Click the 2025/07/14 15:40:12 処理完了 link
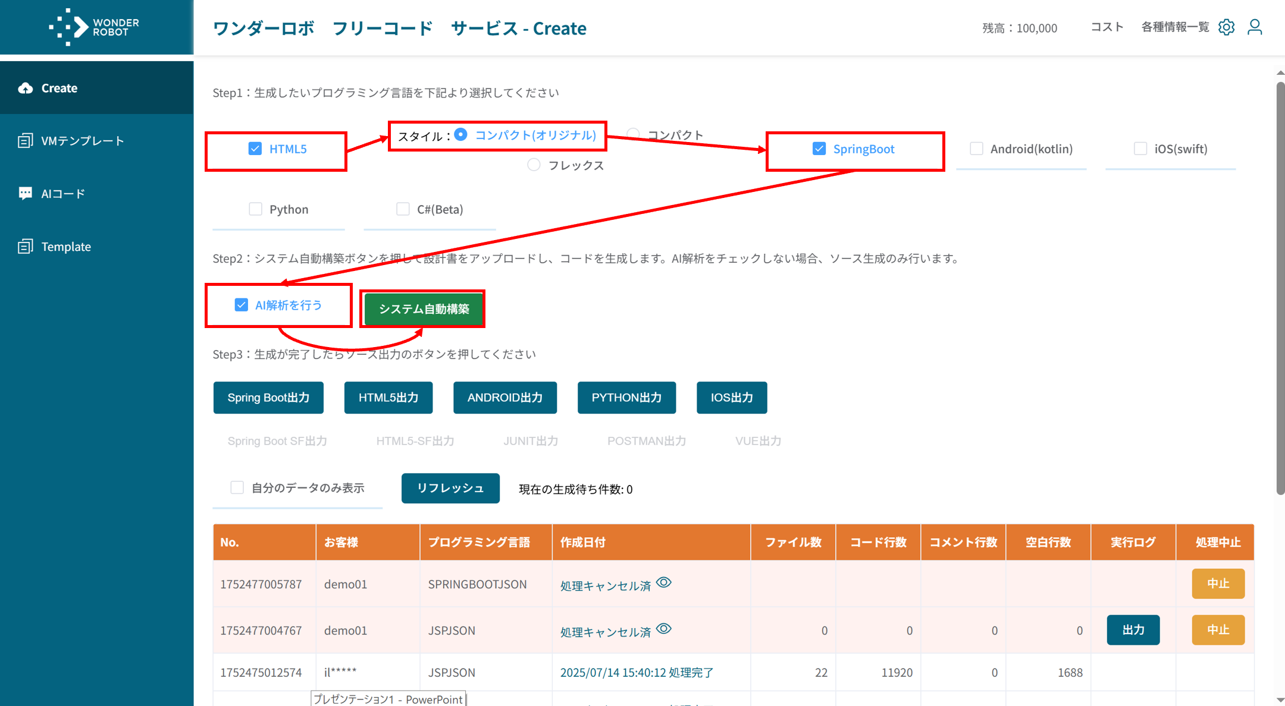Image resolution: width=1285 pixels, height=706 pixels. click(x=637, y=673)
